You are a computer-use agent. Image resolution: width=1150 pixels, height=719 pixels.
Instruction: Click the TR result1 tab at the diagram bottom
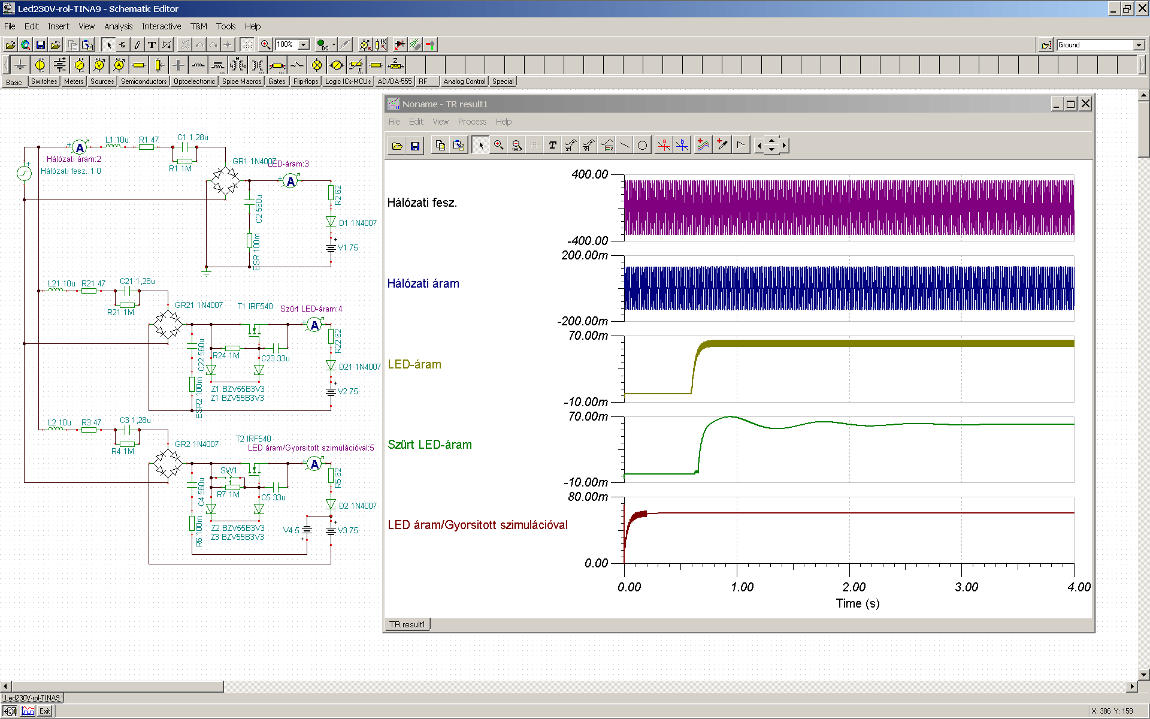(x=407, y=624)
